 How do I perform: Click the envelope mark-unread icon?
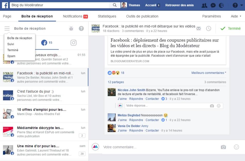point(199,29)
